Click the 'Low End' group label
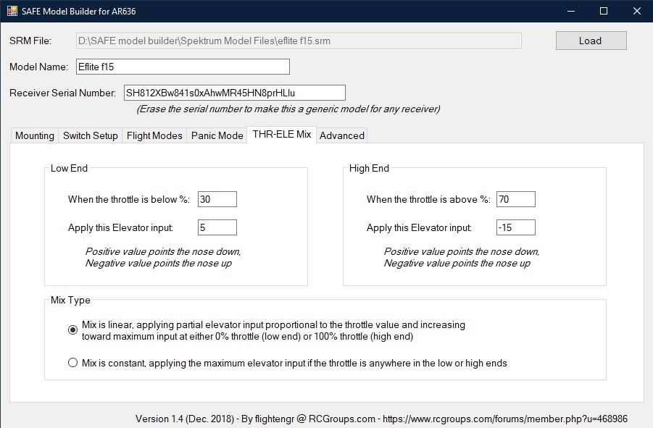 tap(69, 169)
